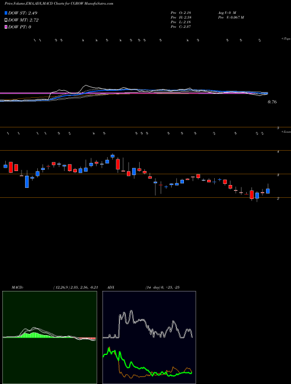
Task: Select the 'Avg V: 0 M' volume text
Action: tap(226, 13)
